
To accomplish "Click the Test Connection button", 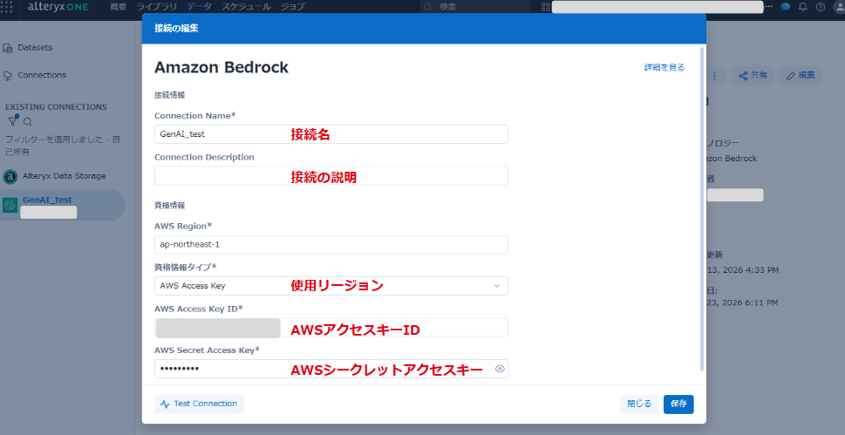I will click(199, 404).
